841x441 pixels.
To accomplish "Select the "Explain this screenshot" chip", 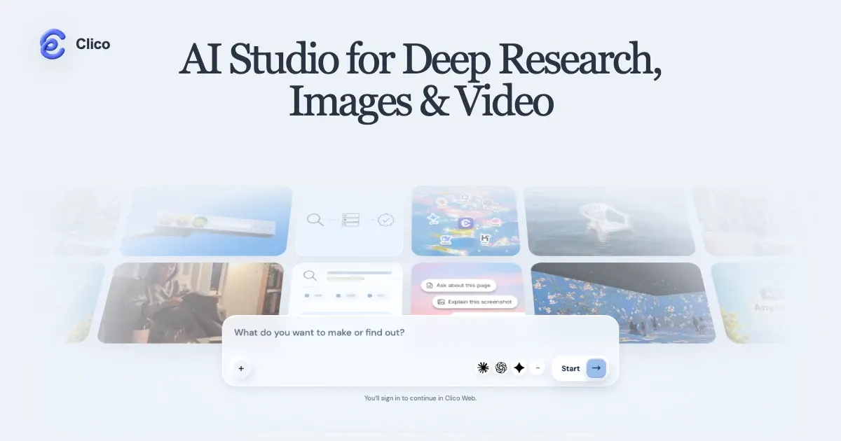I will coord(475,302).
